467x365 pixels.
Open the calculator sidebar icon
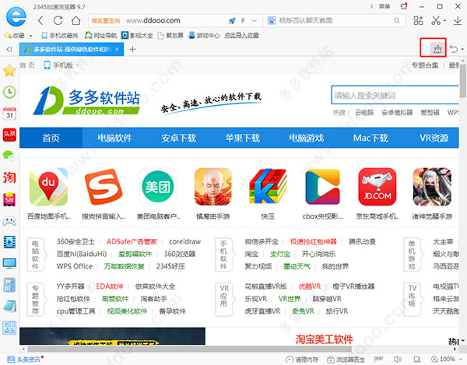tap(9, 285)
